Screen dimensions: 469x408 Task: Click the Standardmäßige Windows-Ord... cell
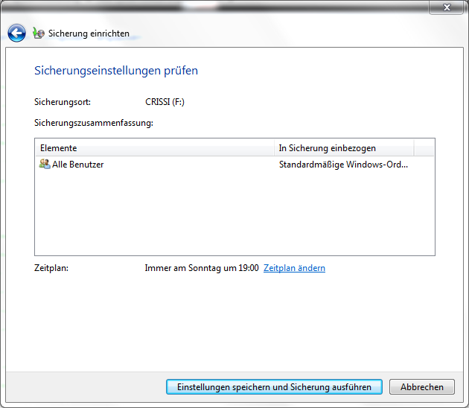point(343,165)
